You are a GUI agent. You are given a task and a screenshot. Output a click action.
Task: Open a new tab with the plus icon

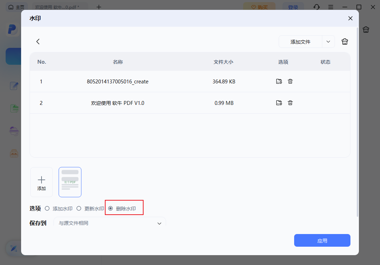tap(99, 7)
